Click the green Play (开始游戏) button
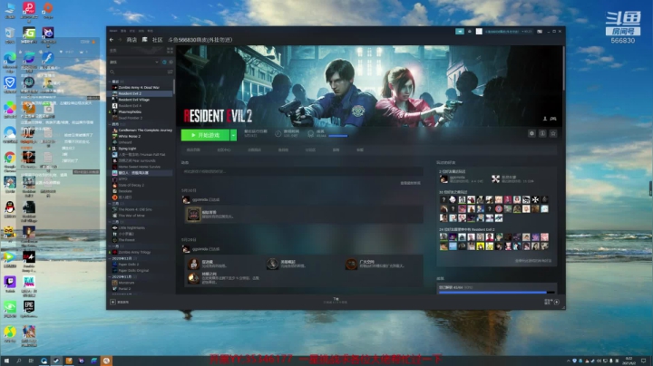 [x=205, y=135]
